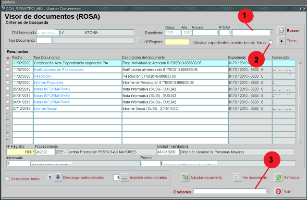The height and width of the screenshot is (200, 307).
Task: Click the Filtros plus icon
Action: [x=282, y=41]
